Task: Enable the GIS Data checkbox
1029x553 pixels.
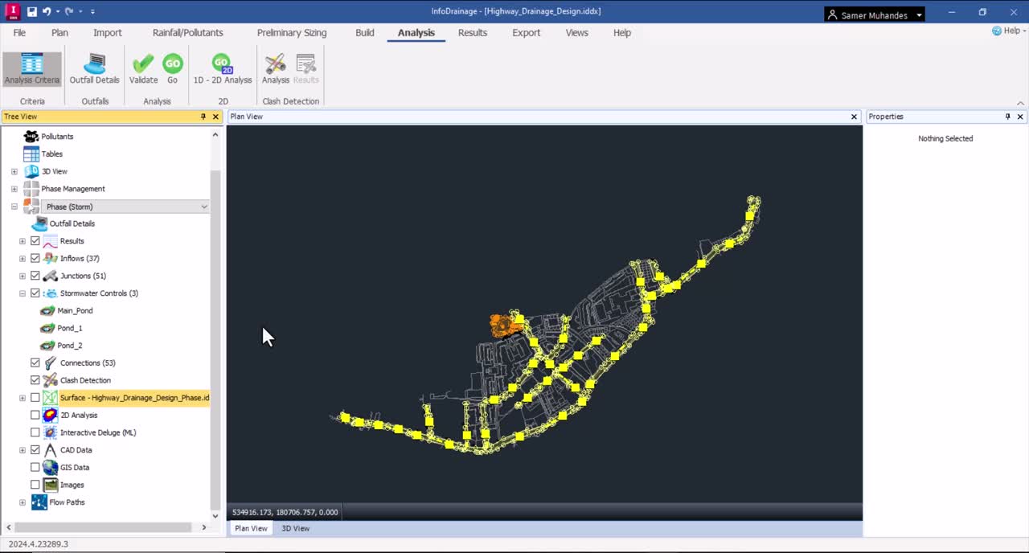Action: click(35, 467)
